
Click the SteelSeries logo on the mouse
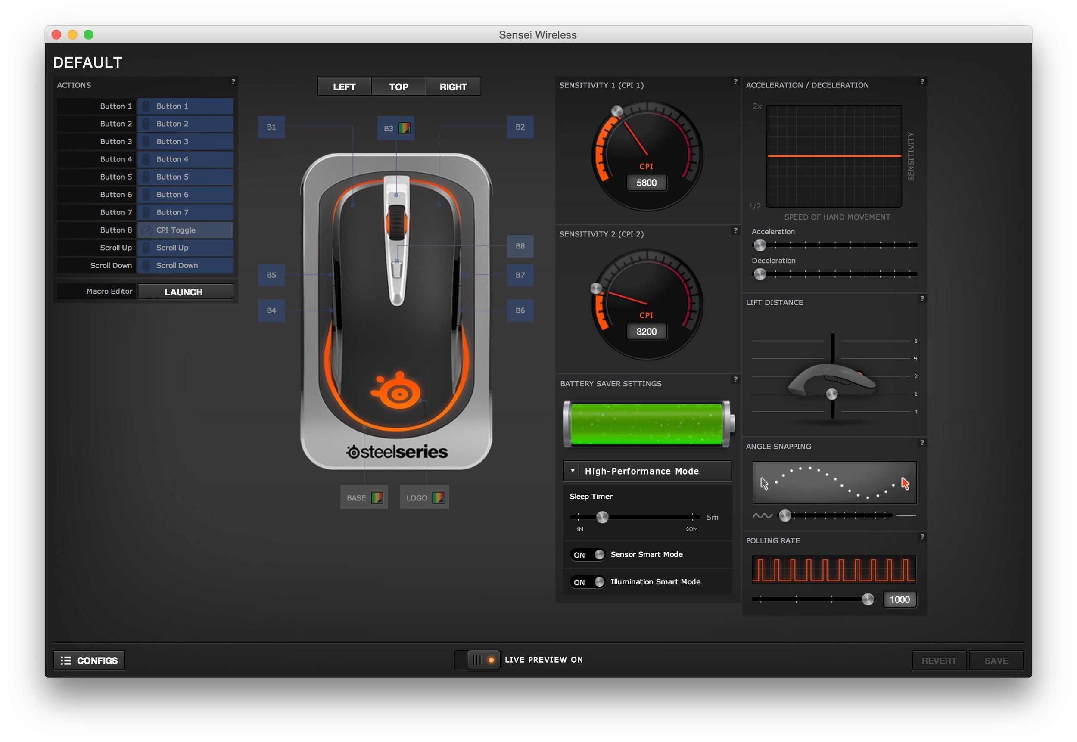pyautogui.click(x=396, y=391)
